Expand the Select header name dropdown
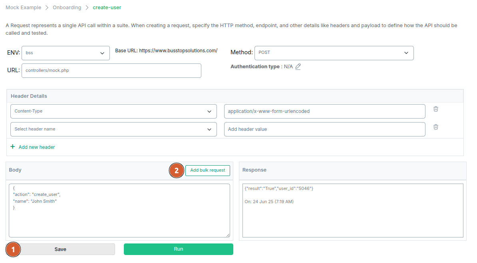Viewport: 477px width, 263px height. pyautogui.click(x=113, y=129)
